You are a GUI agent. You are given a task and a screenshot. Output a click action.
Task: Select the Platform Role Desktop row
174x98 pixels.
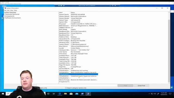[x=79, y=37]
